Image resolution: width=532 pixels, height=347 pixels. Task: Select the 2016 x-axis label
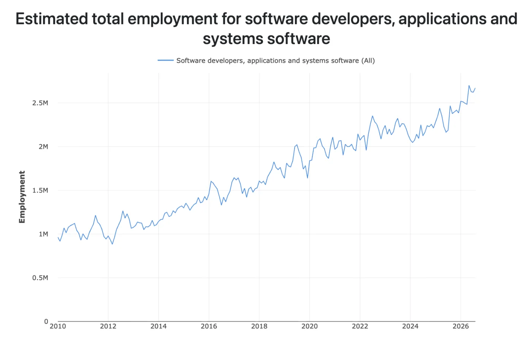coord(209,326)
